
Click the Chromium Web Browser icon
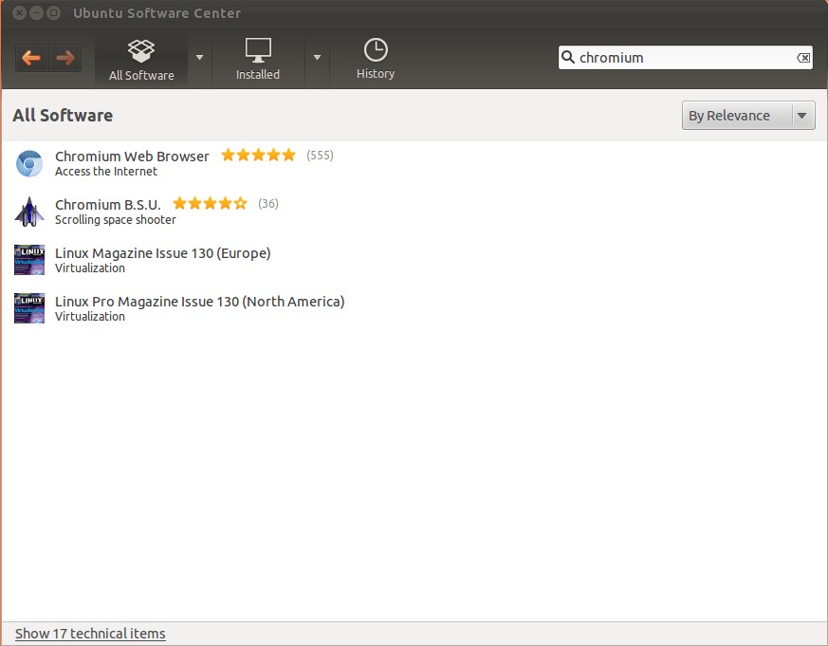29,163
